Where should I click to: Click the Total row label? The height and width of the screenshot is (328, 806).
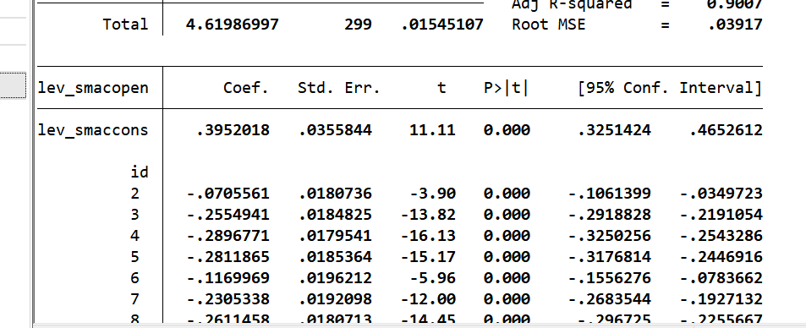click(125, 25)
